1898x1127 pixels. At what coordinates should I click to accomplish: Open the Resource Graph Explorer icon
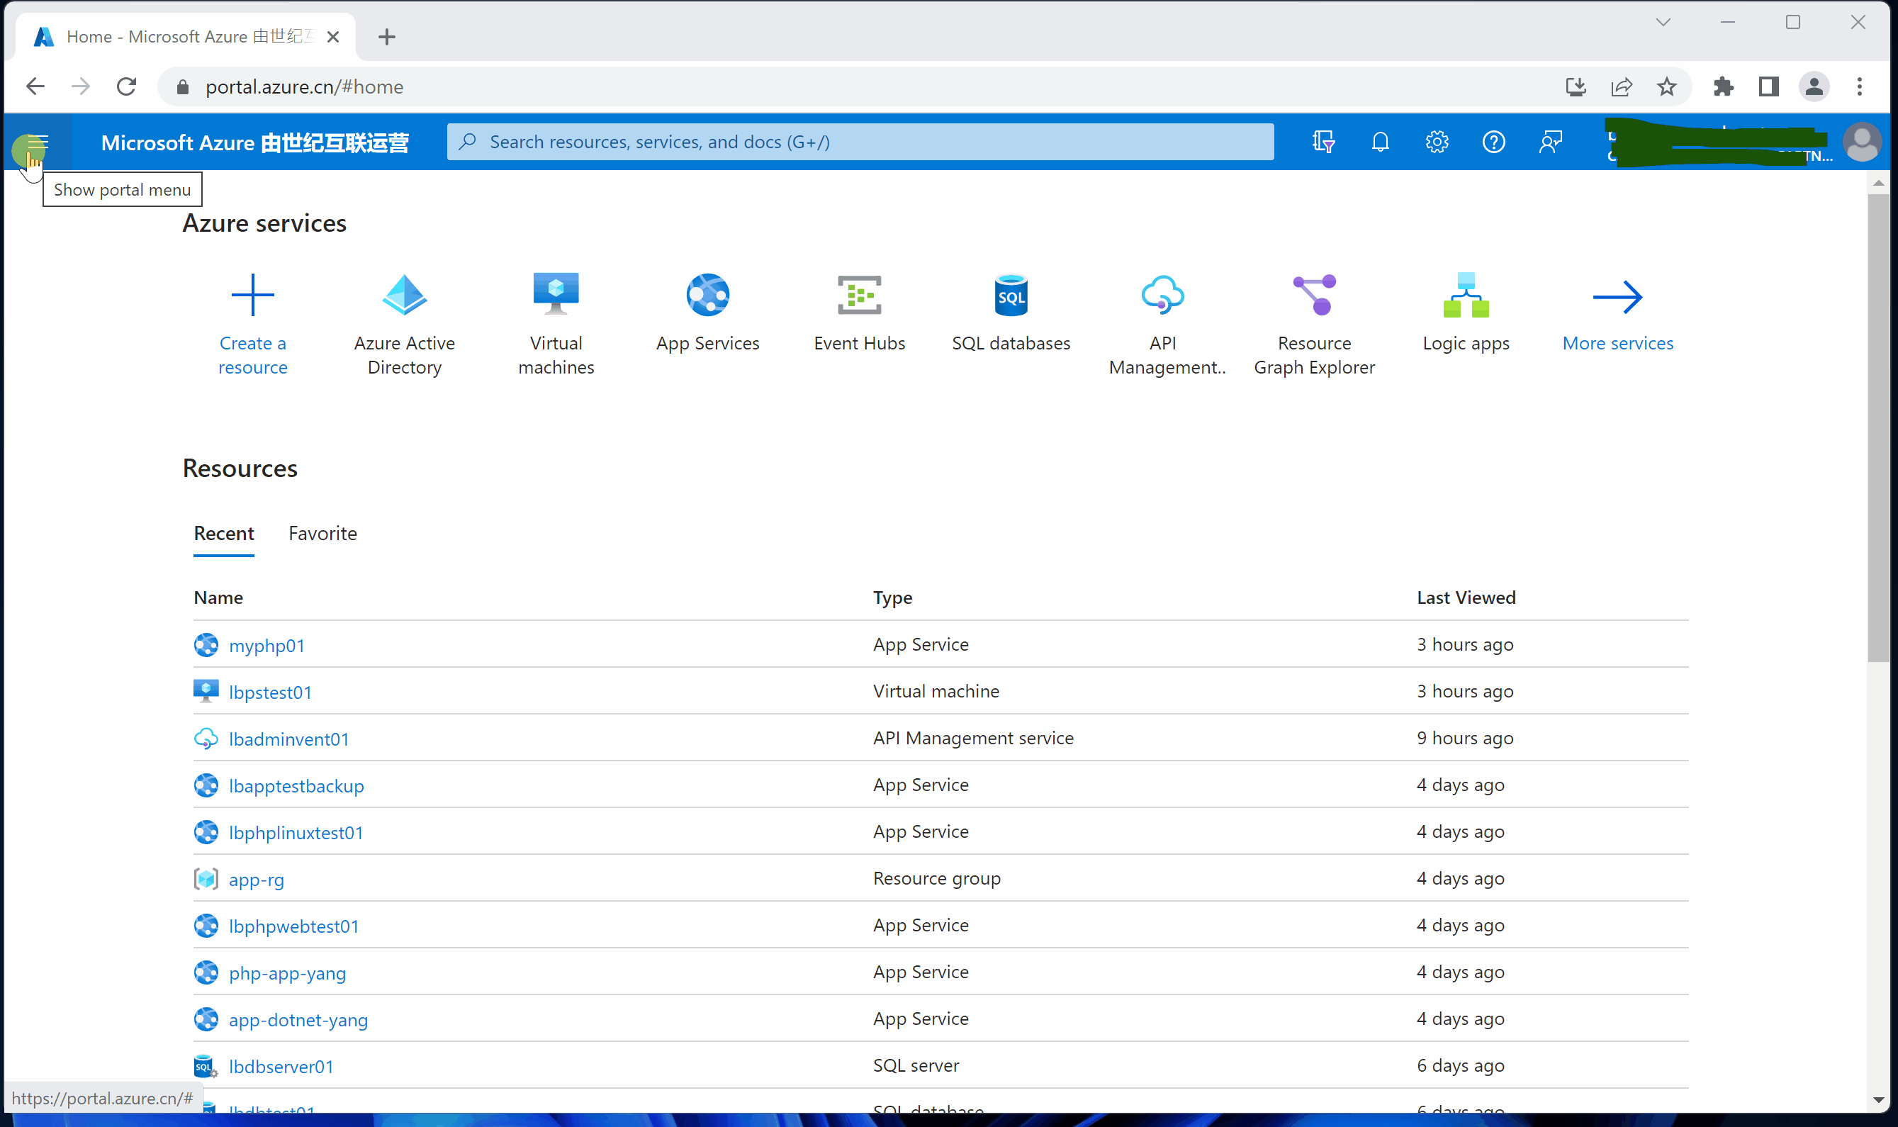1313,295
